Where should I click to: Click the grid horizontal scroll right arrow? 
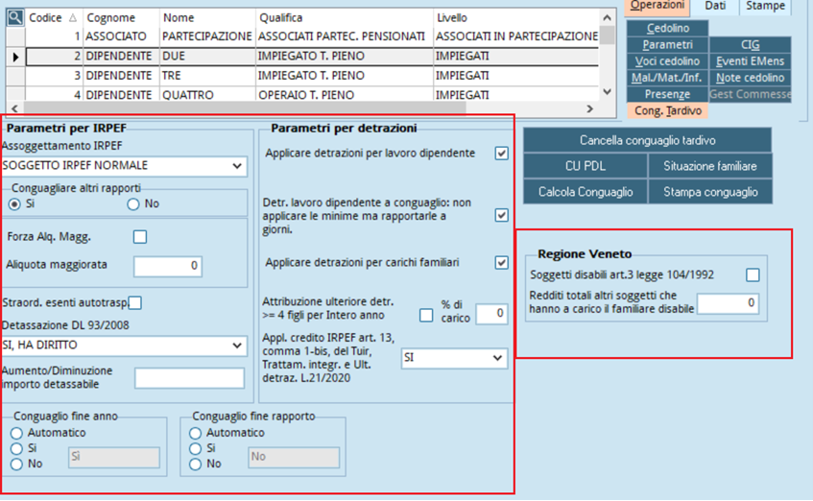pos(589,108)
